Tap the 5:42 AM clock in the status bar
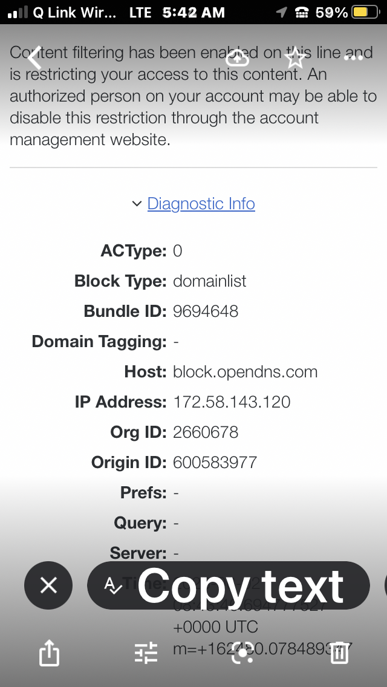 tap(193, 12)
